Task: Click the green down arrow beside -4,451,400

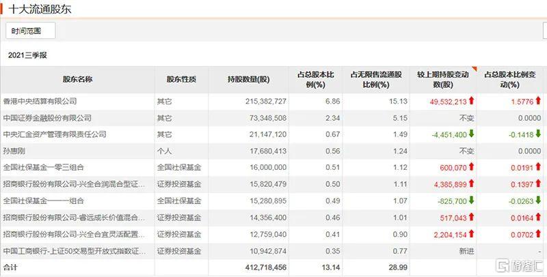Action: click(x=471, y=134)
